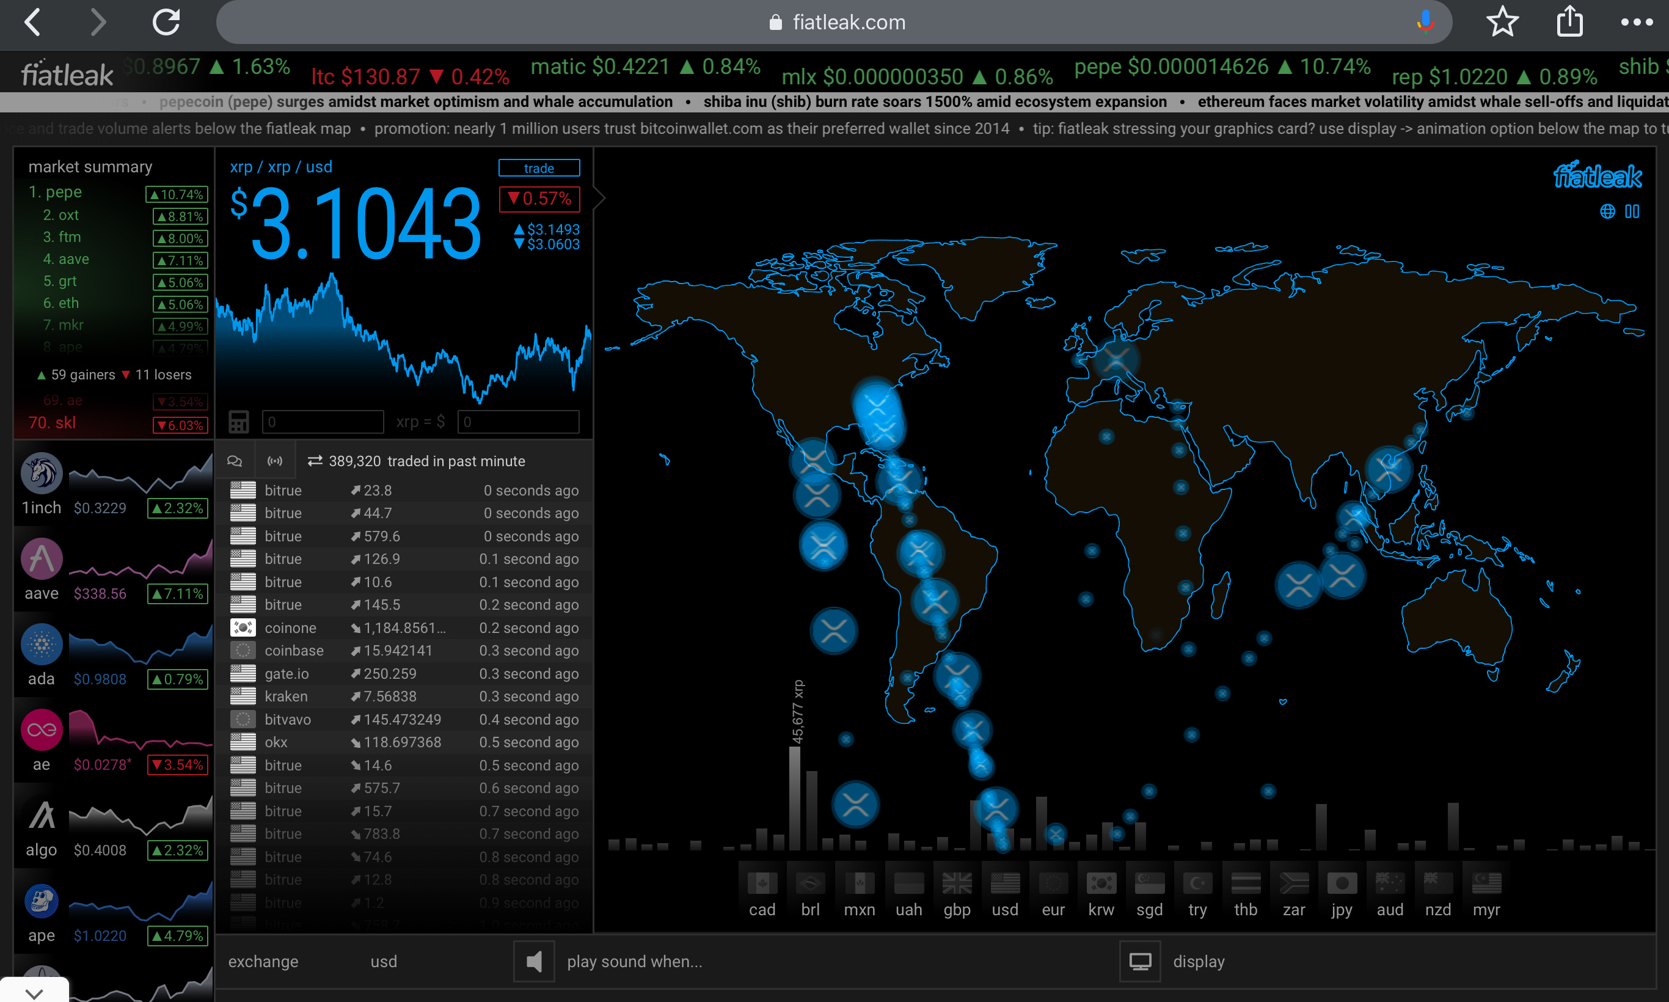This screenshot has width=1669, height=1002.
Task: Click the zar currency flag
Action: tap(1295, 882)
